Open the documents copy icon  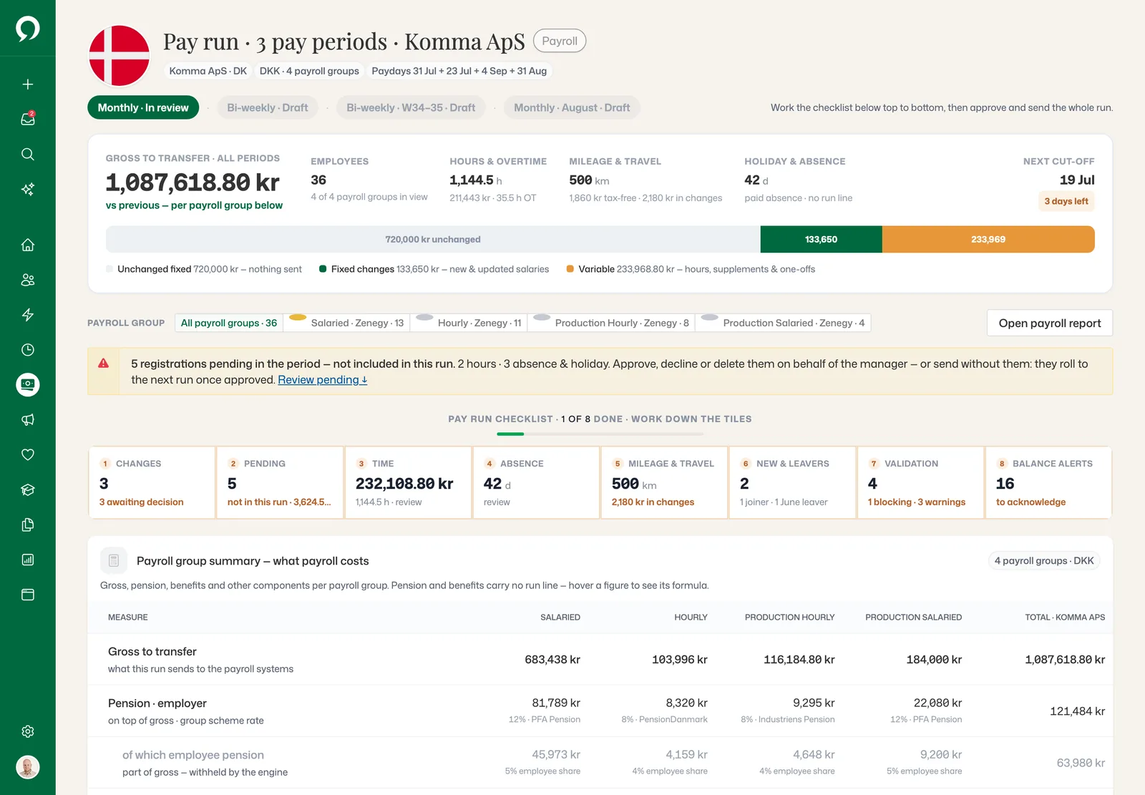click(28, 525)
